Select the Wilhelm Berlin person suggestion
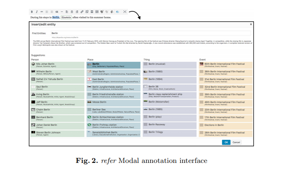This screenshot has width=288, height=173. (57, 73)
